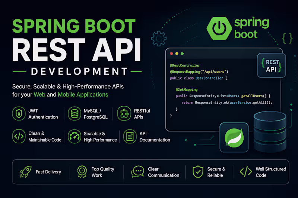Image resolution: width=298 pixels, height=198 pixels.
Task: Click the Clean & Maintainable Code brackets icon
Action: [x=19, y=136]
